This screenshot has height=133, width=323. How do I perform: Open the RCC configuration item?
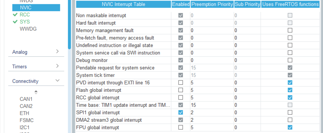coord(25,15)
